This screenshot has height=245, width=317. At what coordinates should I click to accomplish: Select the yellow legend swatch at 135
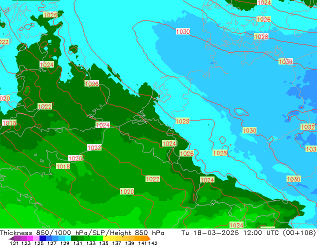106,238
